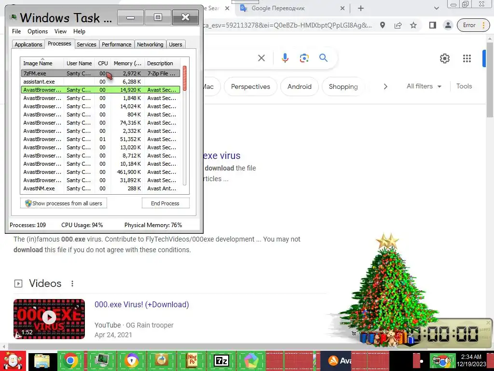
Task: Select the AvastBrowser row using 461,900 K
Action: pyautogui.click(x=100, y=172)
